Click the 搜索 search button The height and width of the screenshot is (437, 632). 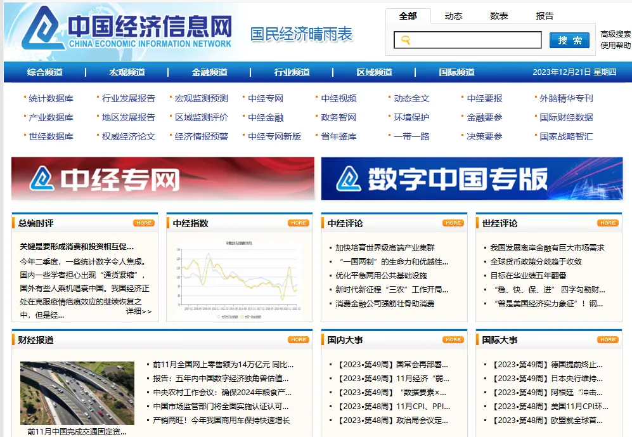coord(569,41)
